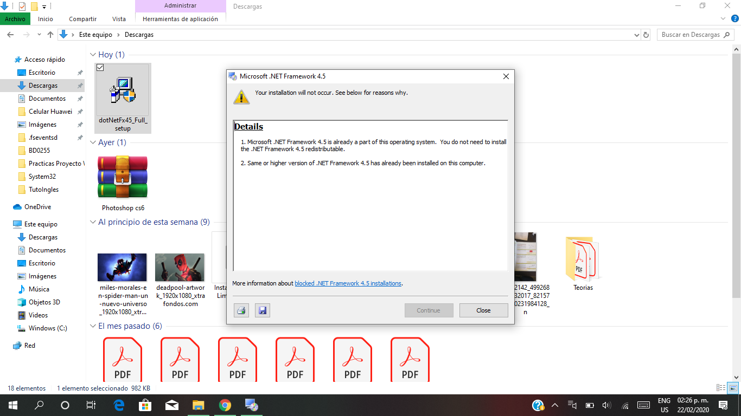This screenshot has width=741, height=416.
Task: Open recent locations dropdown chevron
Action: point(39,35)
